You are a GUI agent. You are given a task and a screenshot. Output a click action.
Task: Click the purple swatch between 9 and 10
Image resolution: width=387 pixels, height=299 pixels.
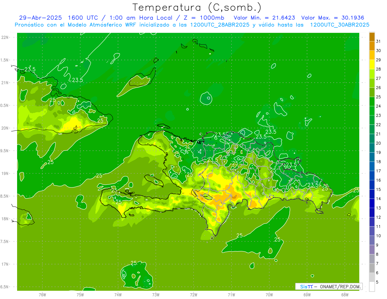point(372,241)
